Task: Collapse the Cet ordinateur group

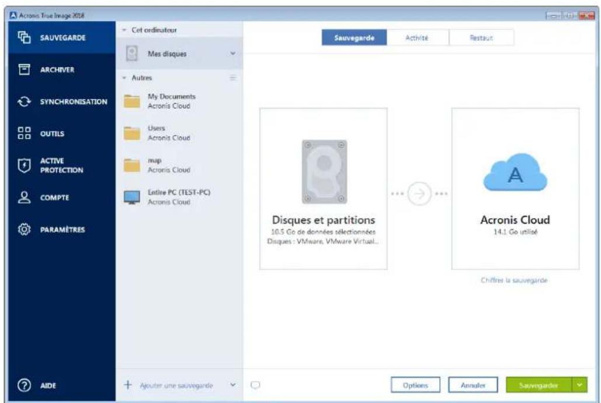Action: coord(124,30)
